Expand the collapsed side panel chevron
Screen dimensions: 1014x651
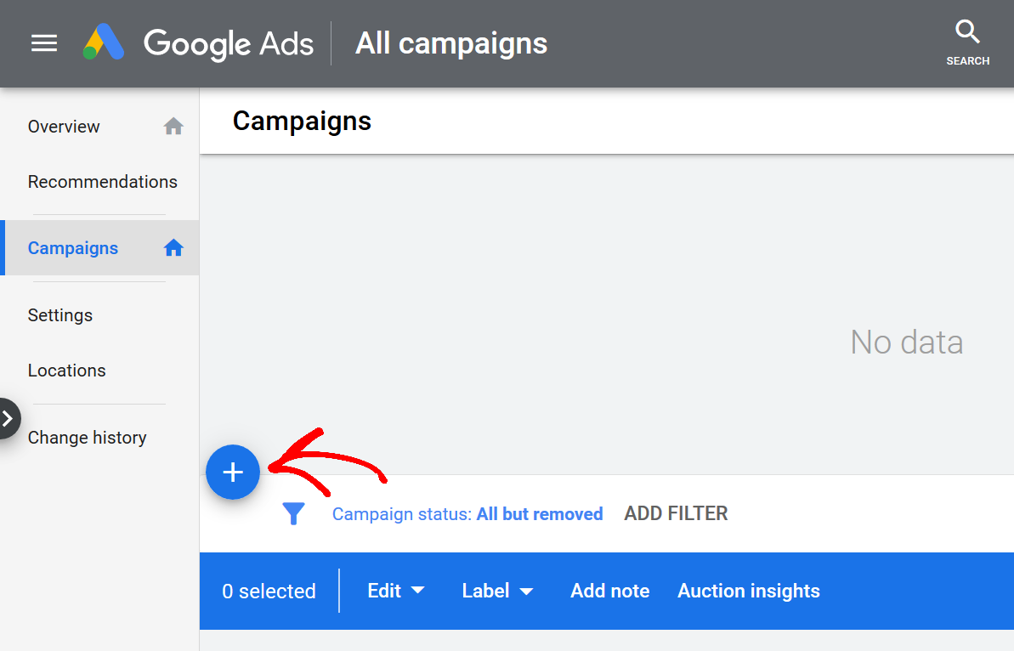click(x=9, y=418)
